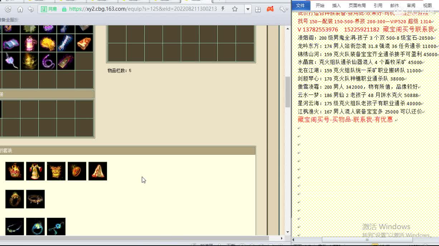
Task: Select the golden cloud inventory item
Action: point(47,43)
